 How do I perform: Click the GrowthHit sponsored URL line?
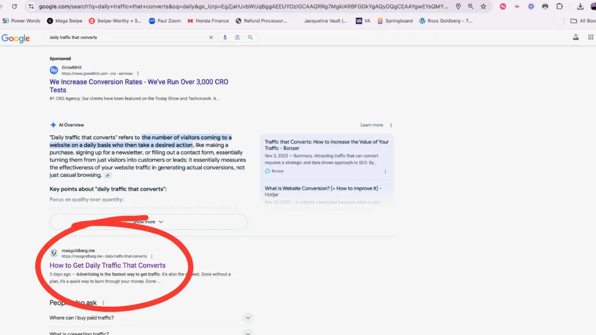pyautogui.click(x=97, y=74)
